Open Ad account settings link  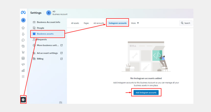(48, 53)
